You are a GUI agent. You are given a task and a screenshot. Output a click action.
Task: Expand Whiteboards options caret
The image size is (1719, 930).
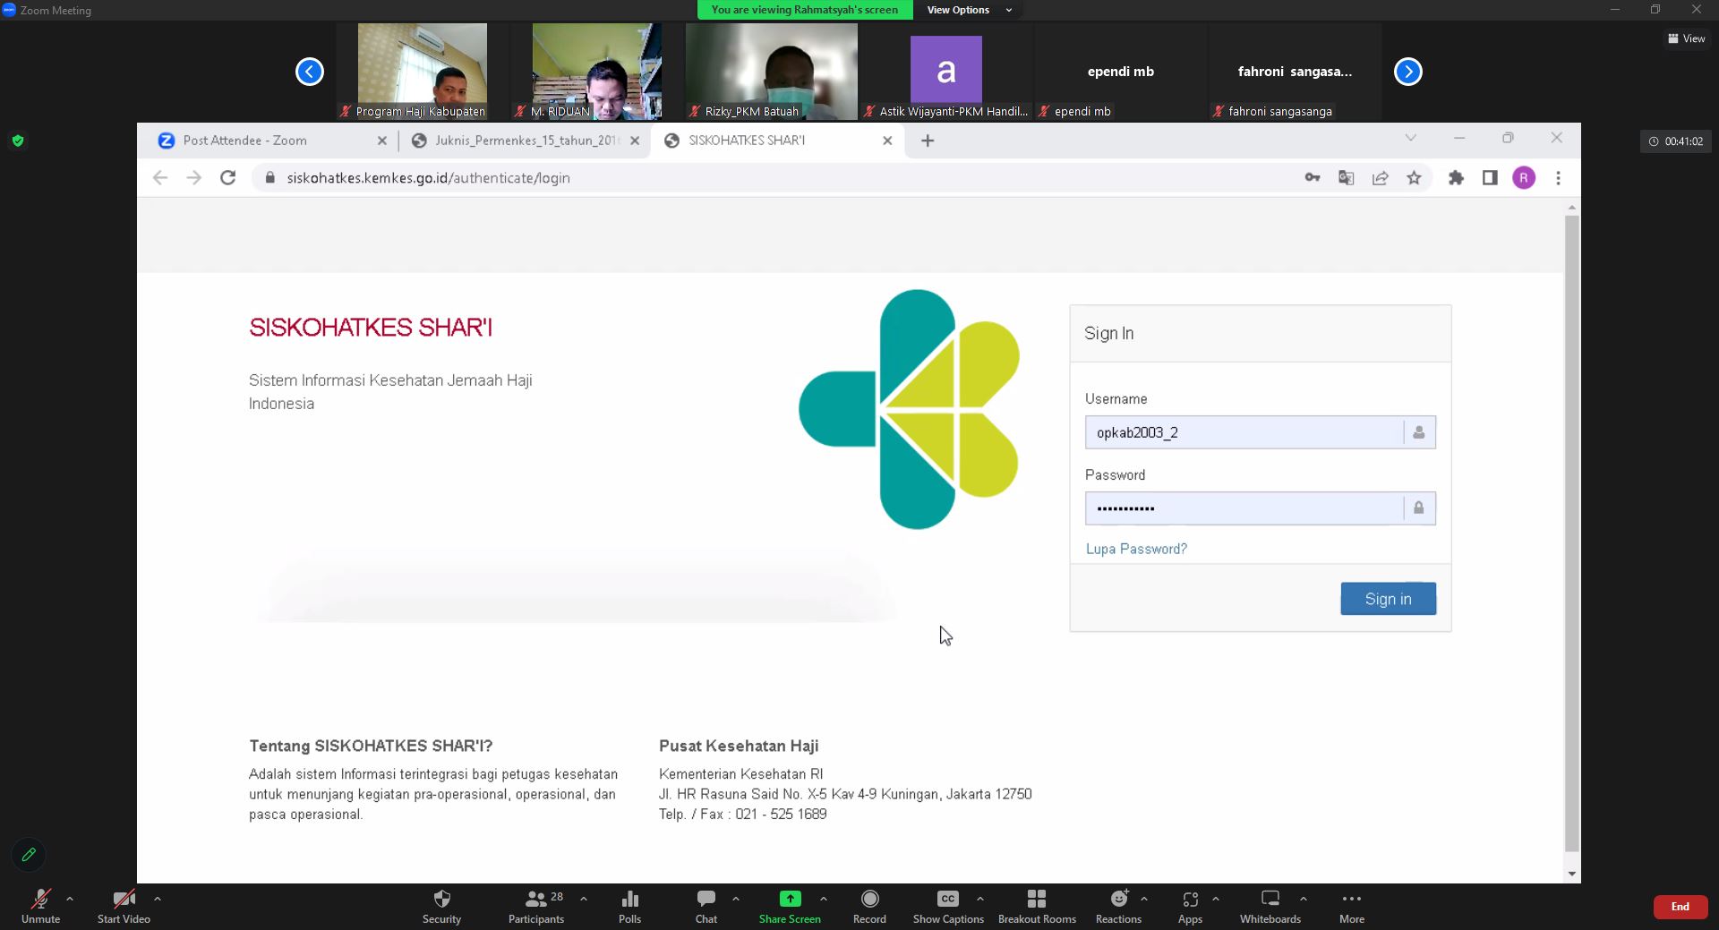1304,899
